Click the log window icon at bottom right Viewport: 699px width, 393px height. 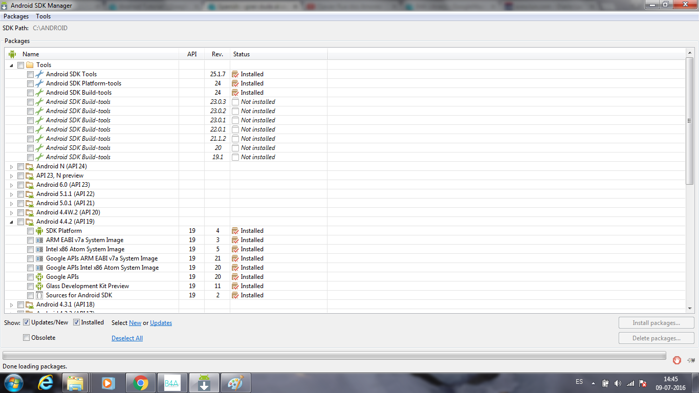[x=691, y=360]
